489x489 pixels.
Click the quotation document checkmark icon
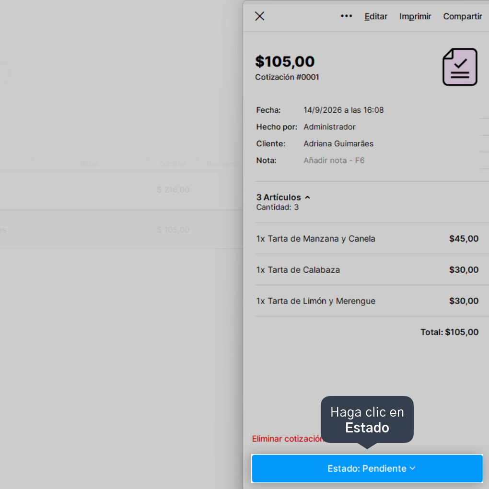click(x=460, y=67)
